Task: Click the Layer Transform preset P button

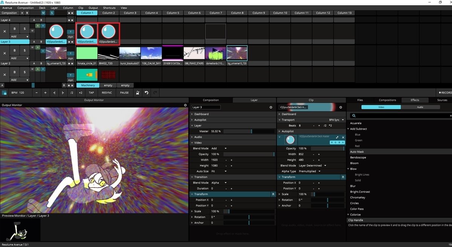Action: click(273, 194)
